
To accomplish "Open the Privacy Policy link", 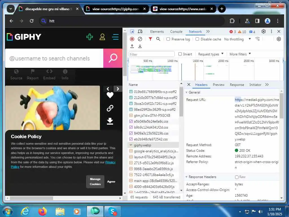I will (110, 162).
